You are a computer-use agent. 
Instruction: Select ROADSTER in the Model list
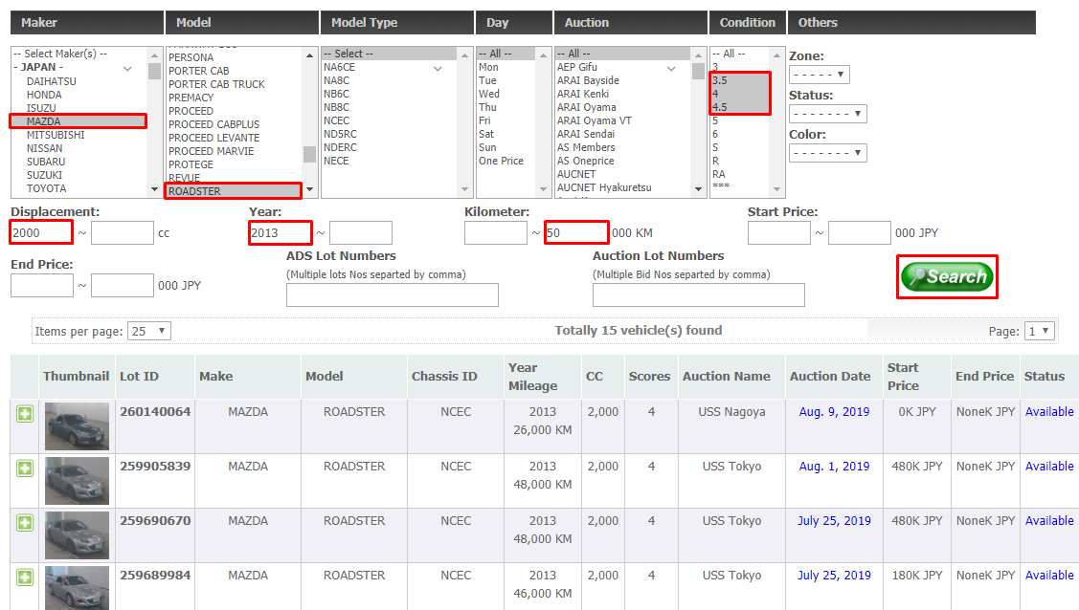233,191
